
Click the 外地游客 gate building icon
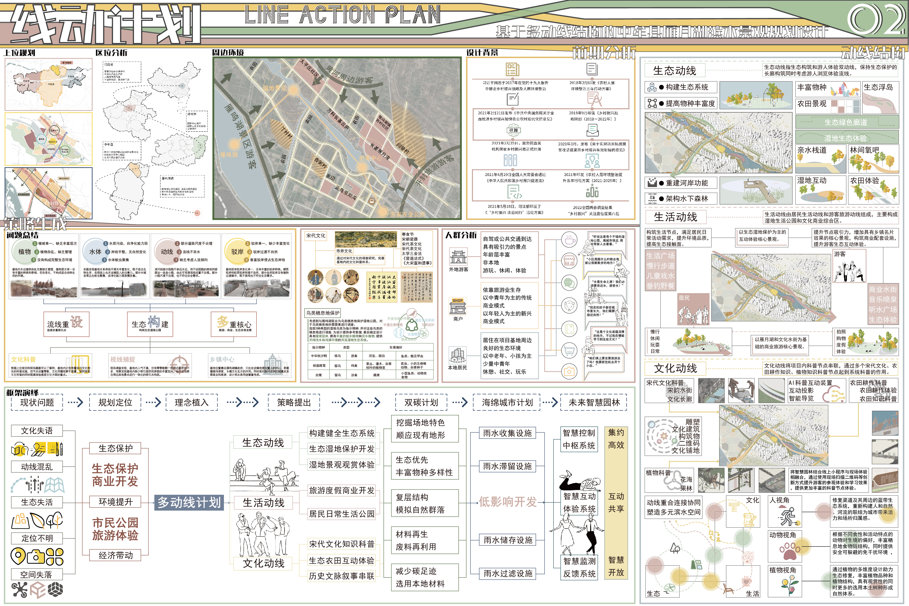point(458,256)
